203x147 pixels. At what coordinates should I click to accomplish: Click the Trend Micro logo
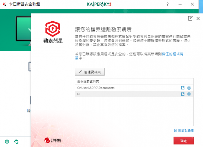(x=53, y=140)
